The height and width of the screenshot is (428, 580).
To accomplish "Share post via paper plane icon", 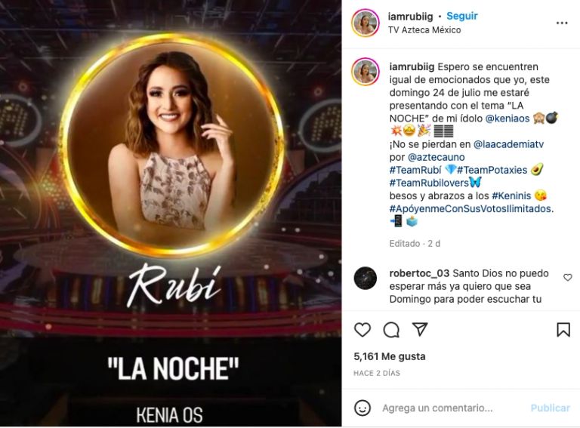I will tap(420, 329).
